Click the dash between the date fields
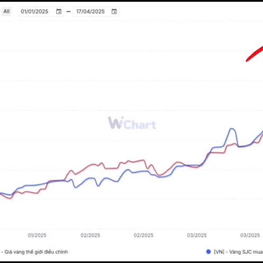The height and width of the screenshot is (263, 263). coord(68,11)
